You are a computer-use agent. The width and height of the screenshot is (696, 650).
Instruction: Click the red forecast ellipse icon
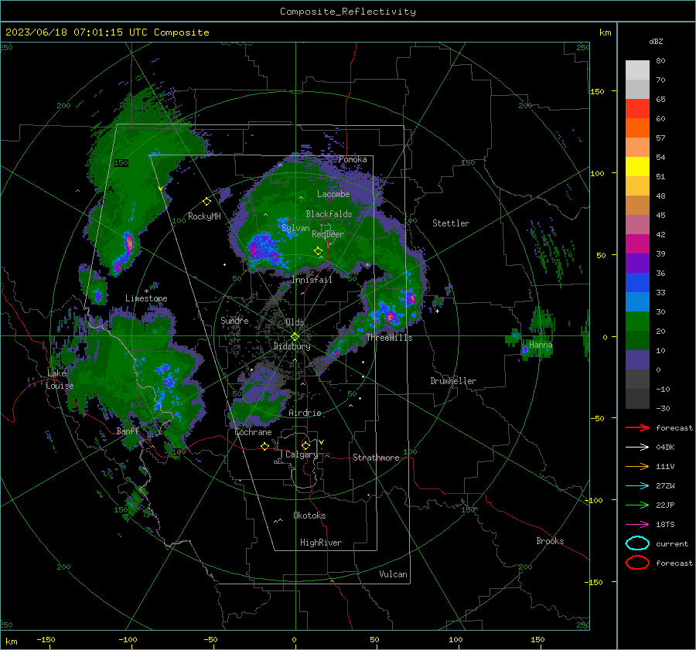(637, 563)
